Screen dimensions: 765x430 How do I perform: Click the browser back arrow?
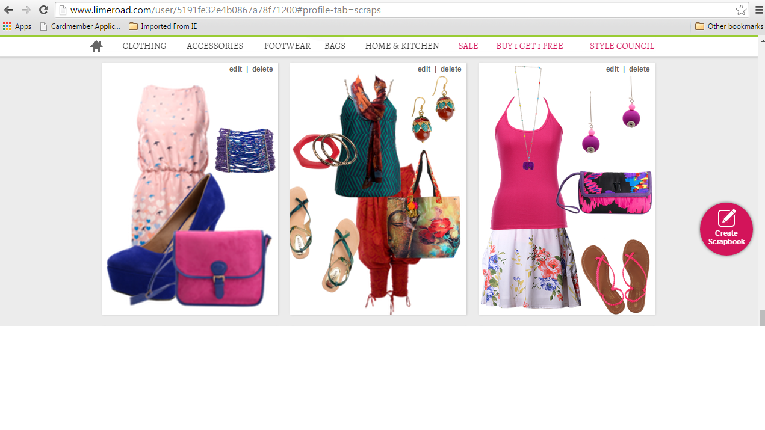10,10
